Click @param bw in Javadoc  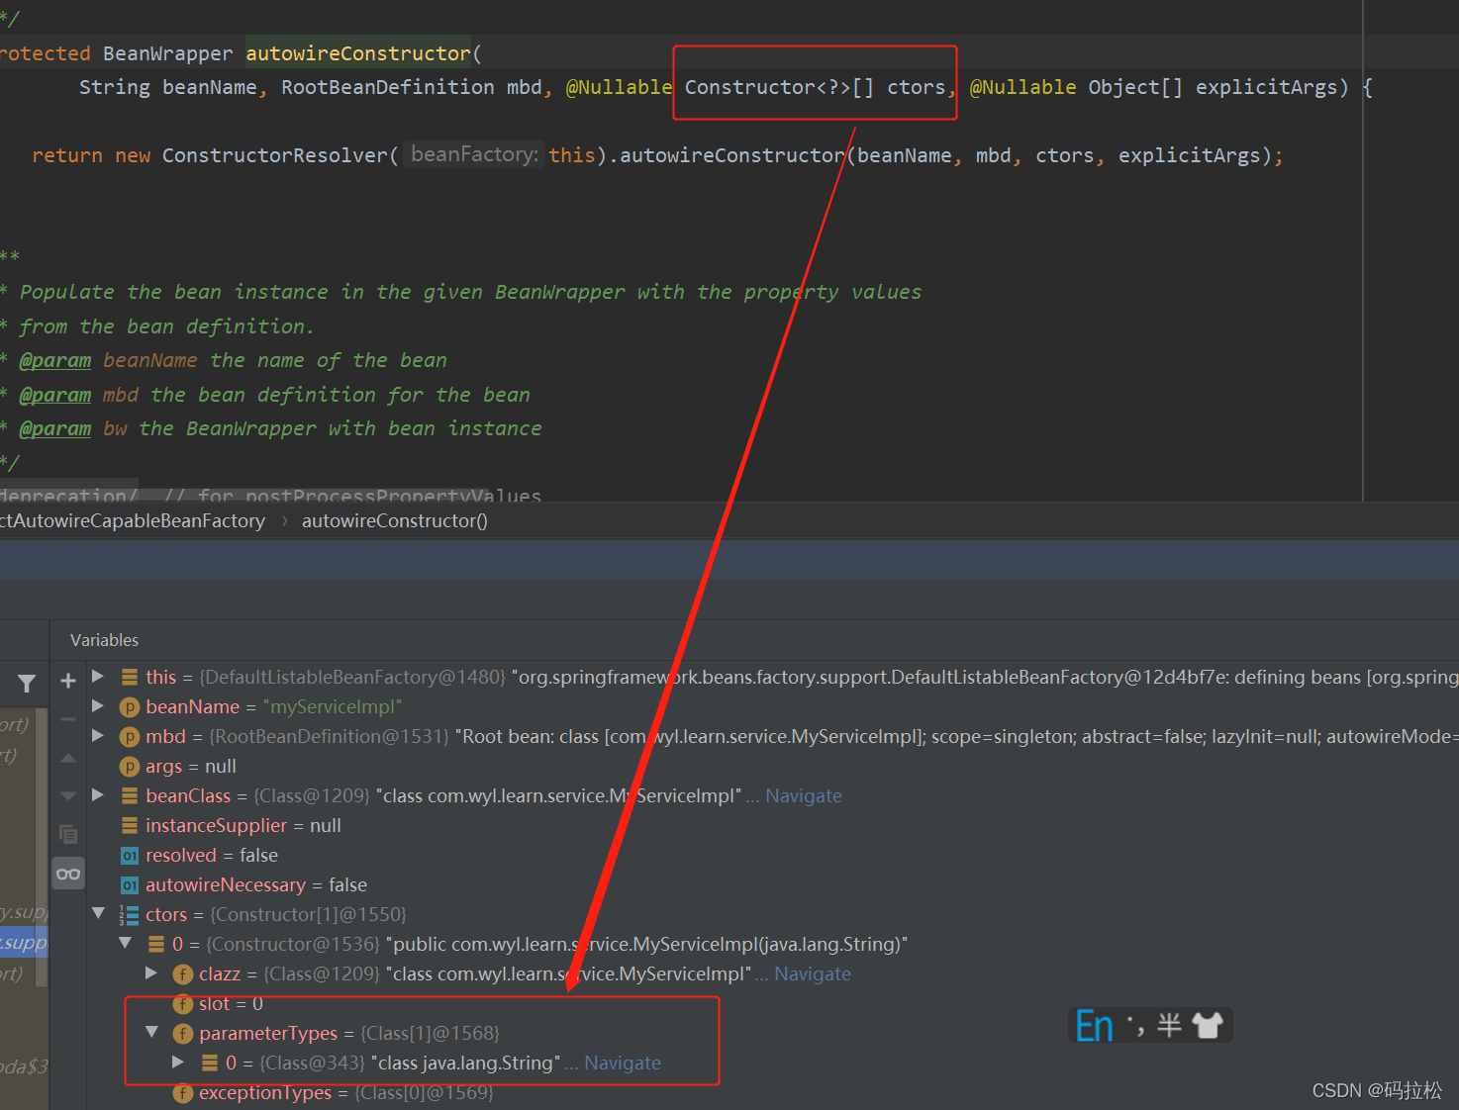[x=73, y=428]
